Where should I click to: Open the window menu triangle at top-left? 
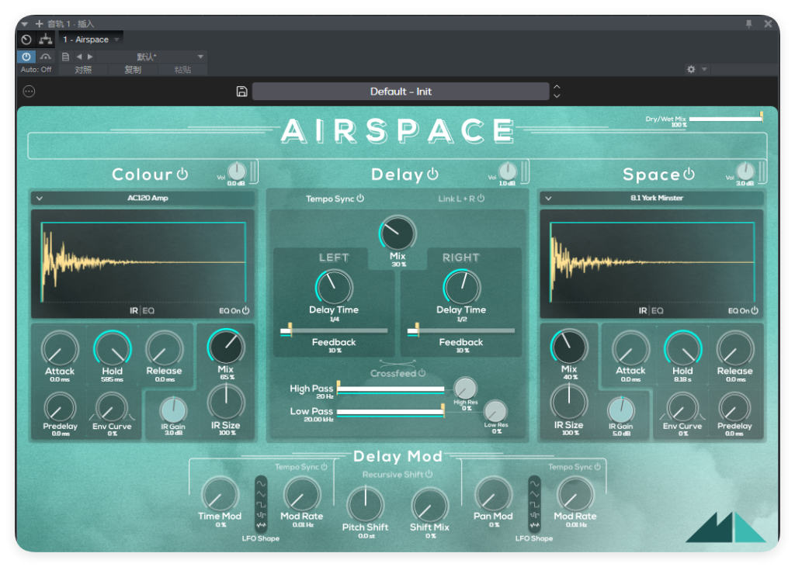point(24,24)
